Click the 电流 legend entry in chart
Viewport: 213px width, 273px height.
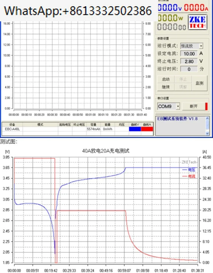(189, 176)
